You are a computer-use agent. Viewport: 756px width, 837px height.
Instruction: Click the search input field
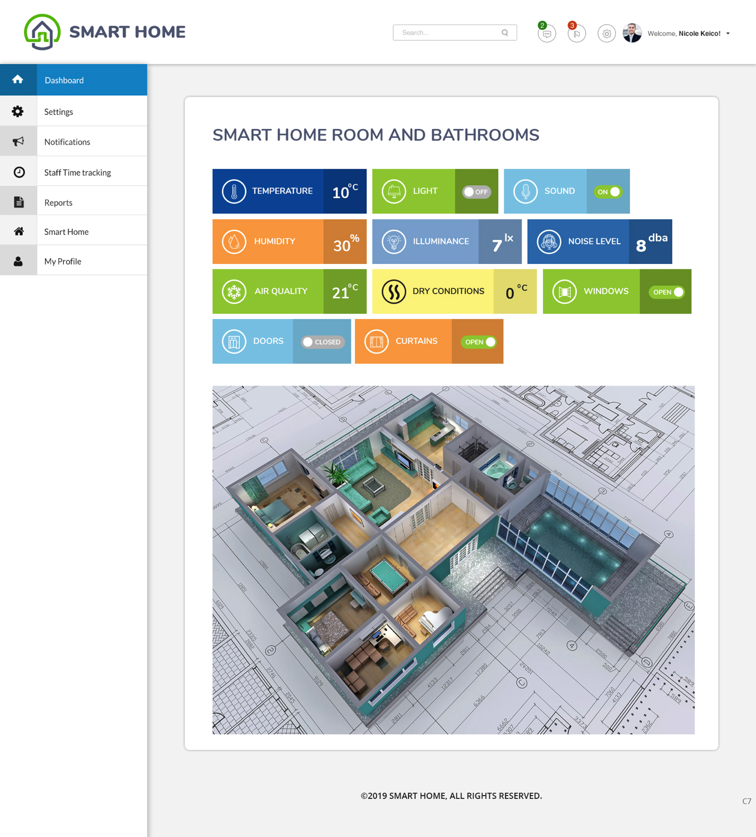click(x=446, y=33)
